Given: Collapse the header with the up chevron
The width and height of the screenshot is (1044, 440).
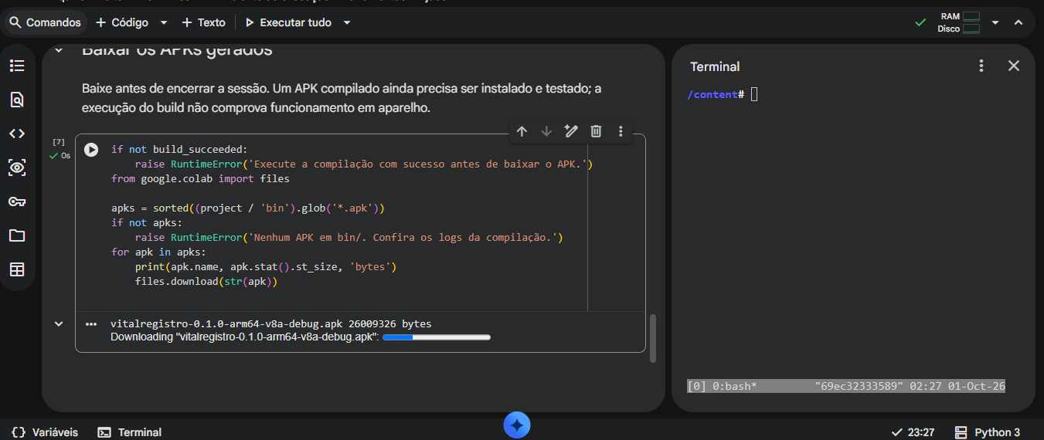Looking at the screenshot, I should pos(1018,22).
